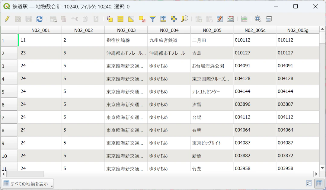326x190 pixels.
Task: Copy selected rows to clipboard
Action: [85, 19]
